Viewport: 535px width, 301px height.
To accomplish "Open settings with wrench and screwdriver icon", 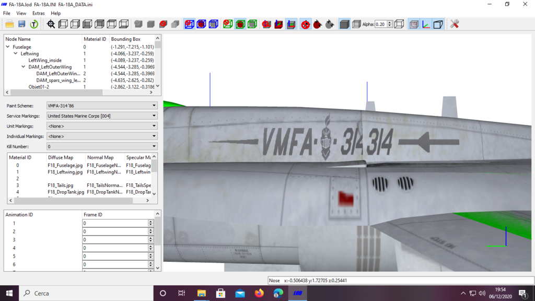I will tap(455, 24).
